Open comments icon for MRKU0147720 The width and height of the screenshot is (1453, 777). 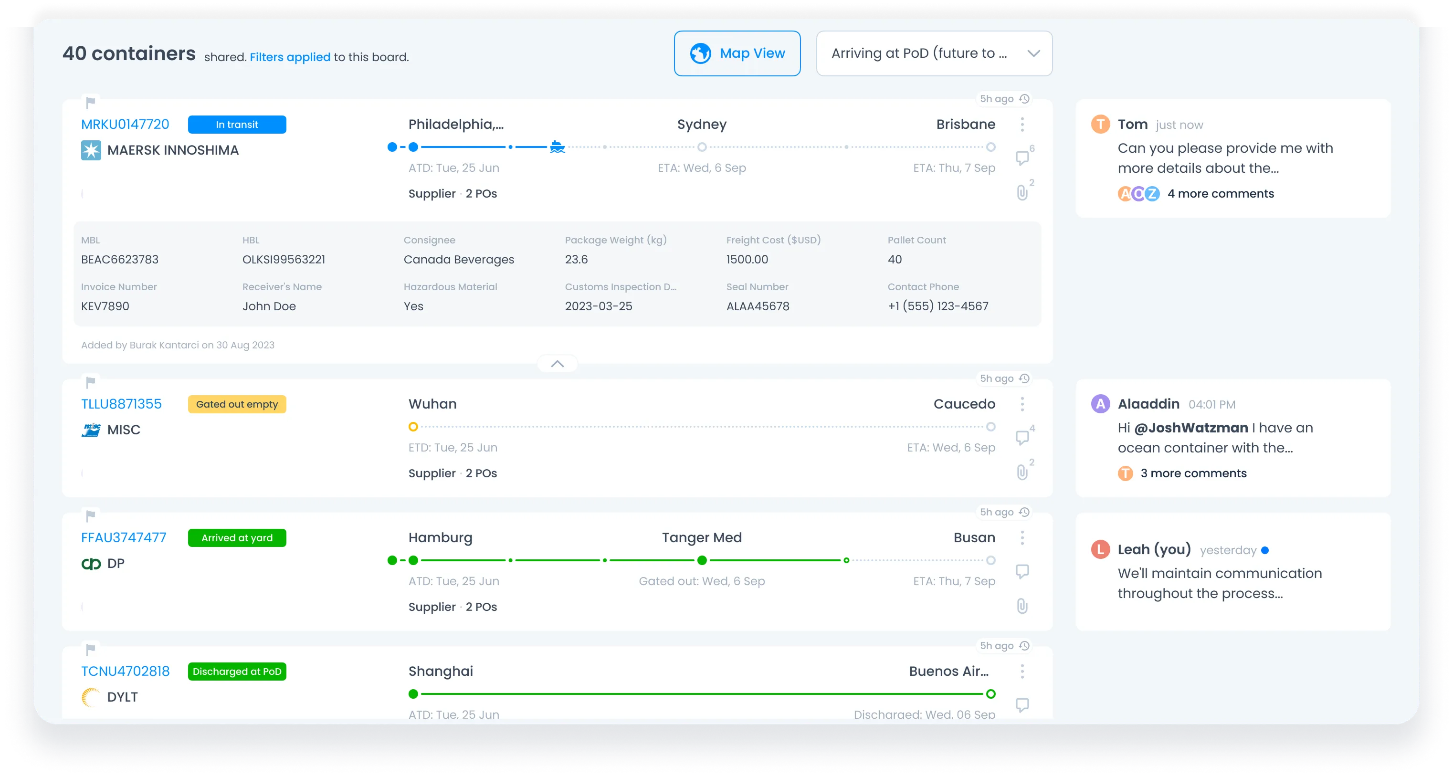pyautogui.click(x=1021, y=158)
